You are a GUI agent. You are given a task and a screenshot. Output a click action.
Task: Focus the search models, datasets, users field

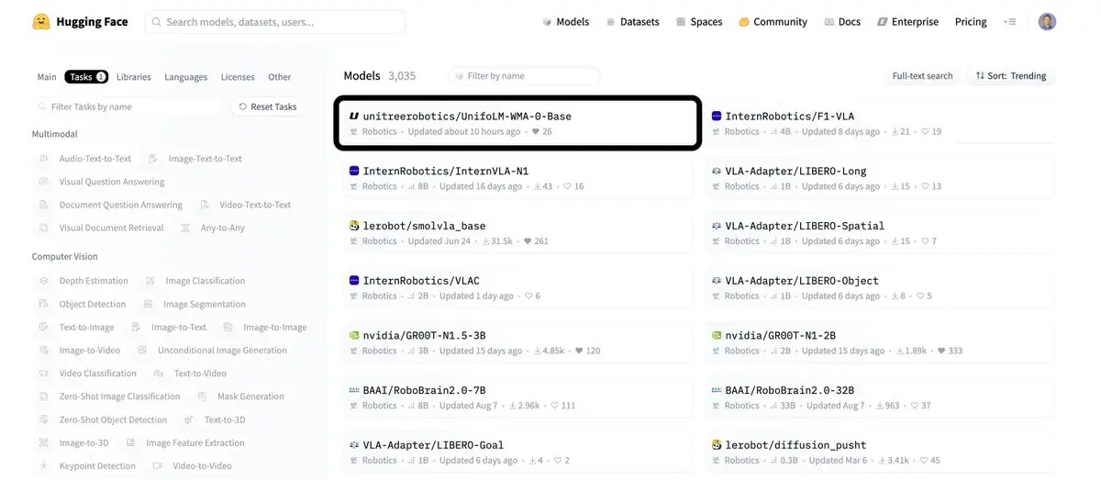[275, 22]
